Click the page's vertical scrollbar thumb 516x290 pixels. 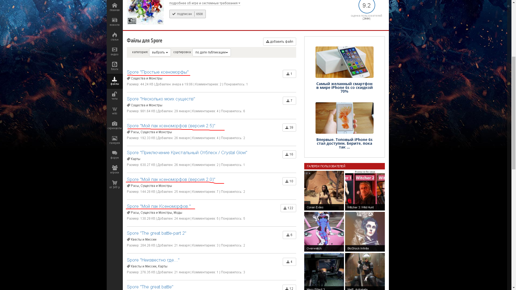(514, 113)
